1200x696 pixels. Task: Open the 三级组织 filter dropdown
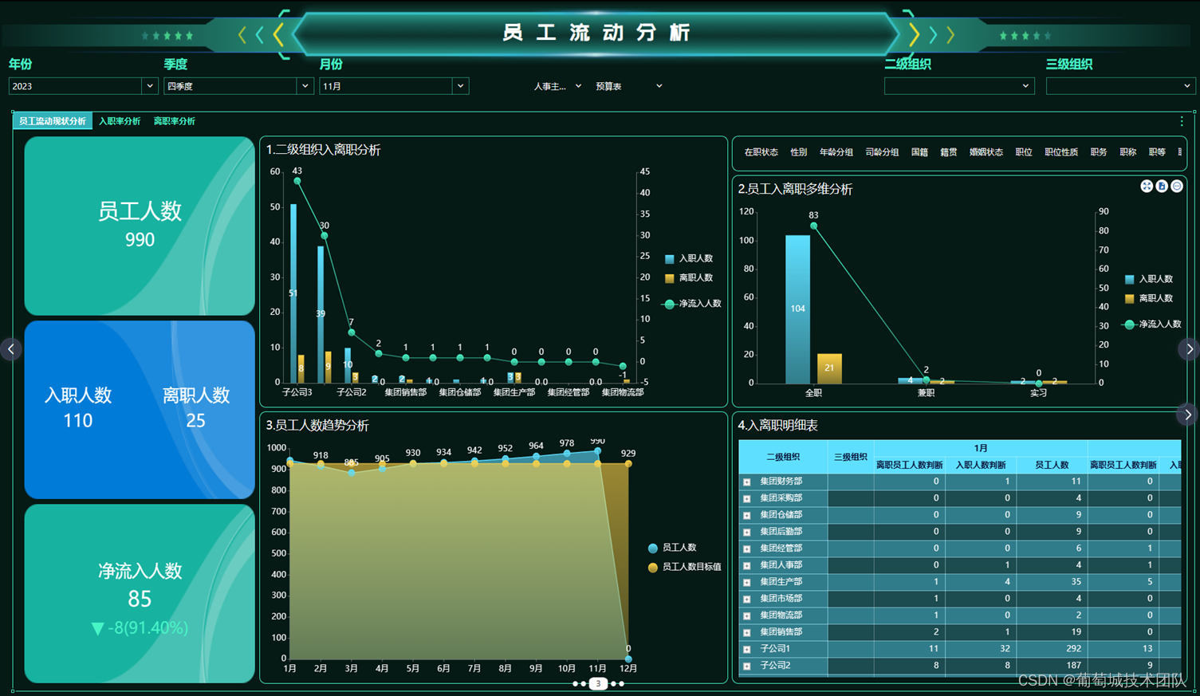click(x=1120, y=86)
